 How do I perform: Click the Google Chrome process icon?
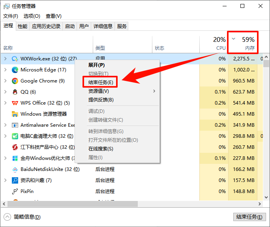pos(15,81)
